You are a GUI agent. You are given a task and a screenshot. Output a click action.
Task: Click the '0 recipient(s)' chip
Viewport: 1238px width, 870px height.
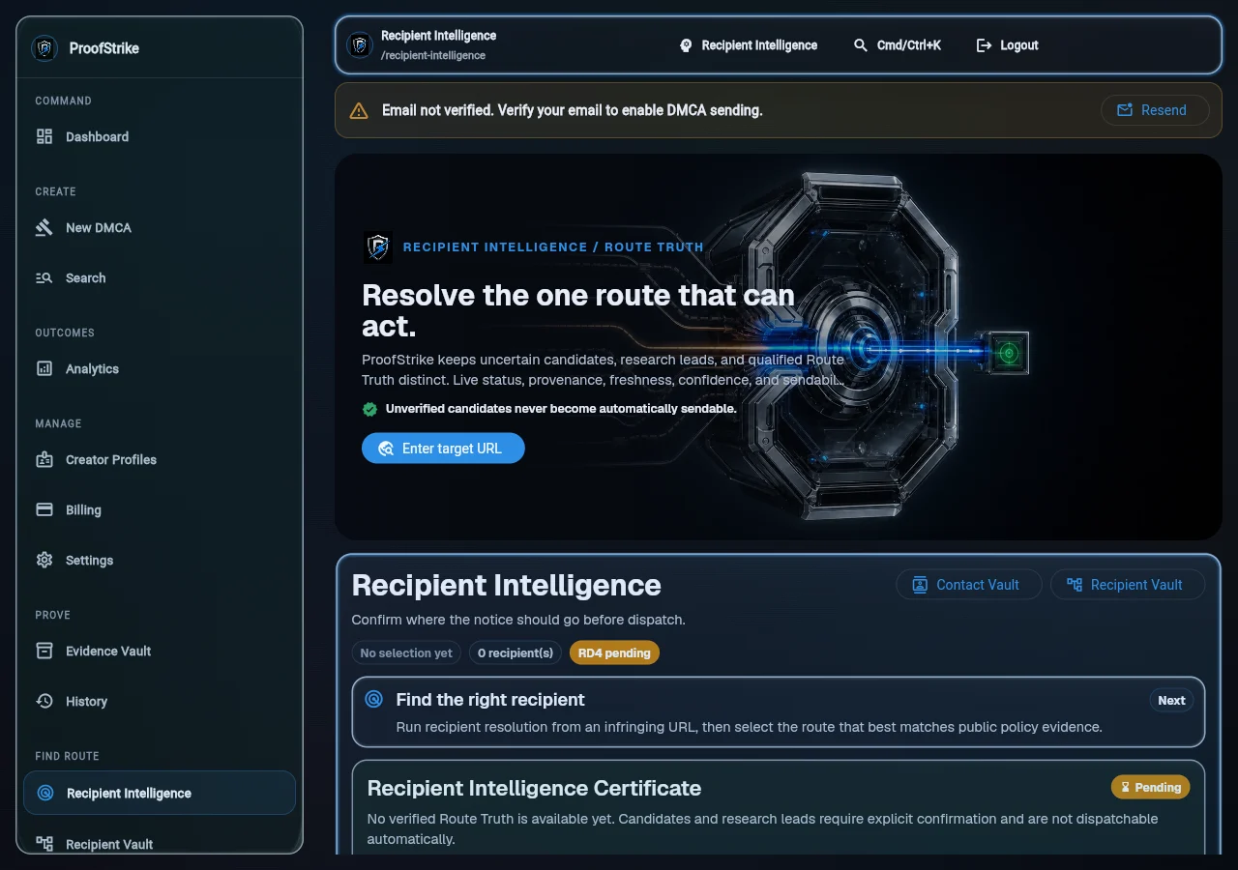pyautogui.click(x=516, y=653)
